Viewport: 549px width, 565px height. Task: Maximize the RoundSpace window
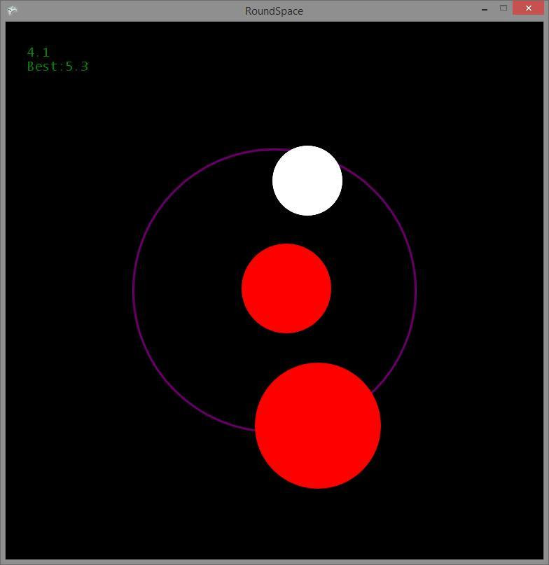[x=503, y=8]
